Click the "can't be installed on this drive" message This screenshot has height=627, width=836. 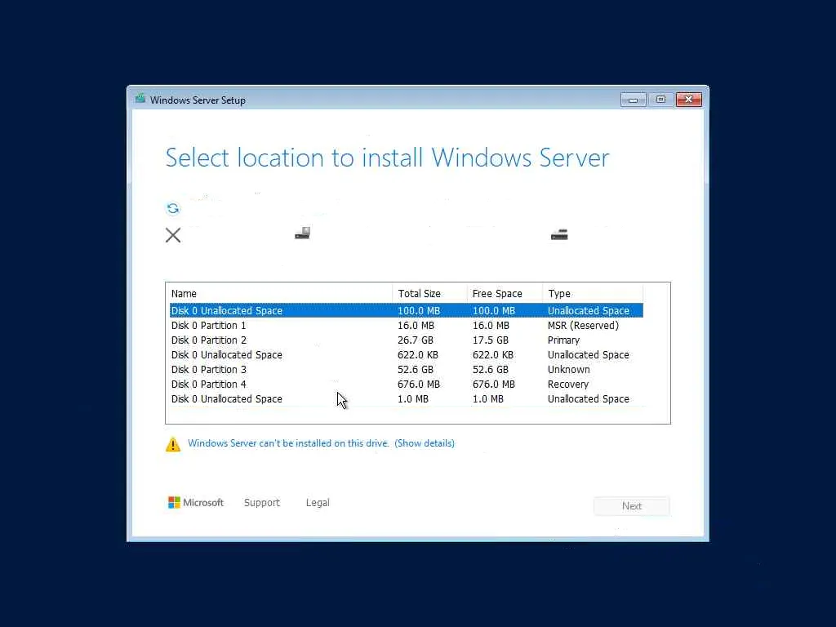288,443
